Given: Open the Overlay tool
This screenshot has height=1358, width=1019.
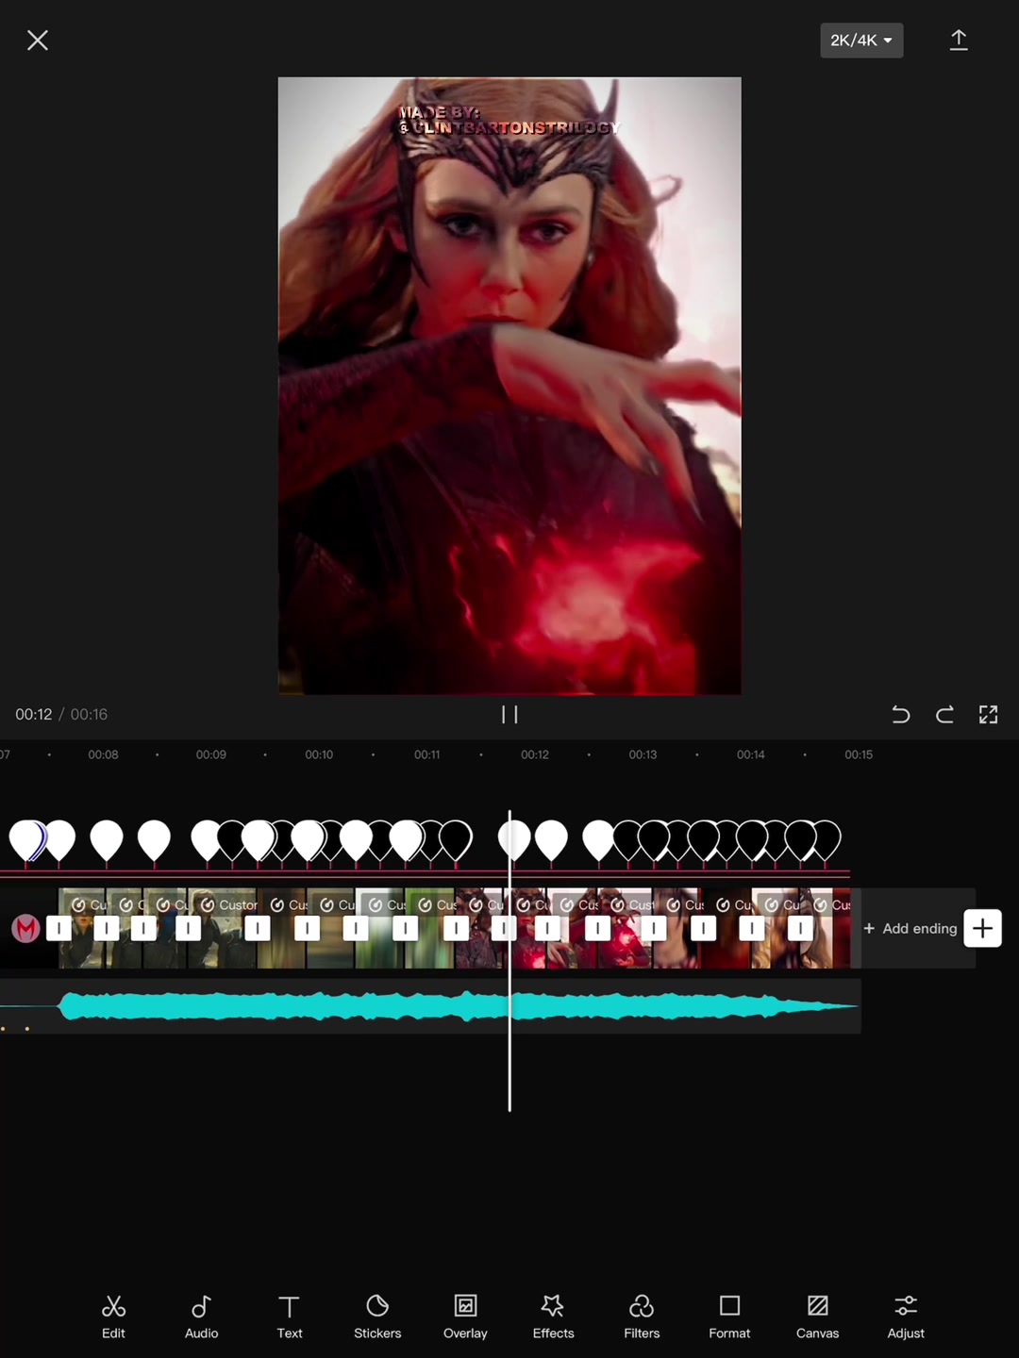Looking at the screenshot, I should (465, 1317).
